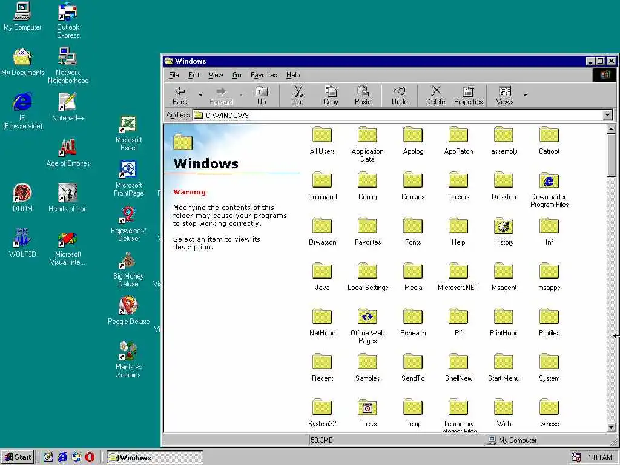The height and width of the screenshot is (465, 620).
Task: Select the winsxs folder
Action: pos(549,413)
